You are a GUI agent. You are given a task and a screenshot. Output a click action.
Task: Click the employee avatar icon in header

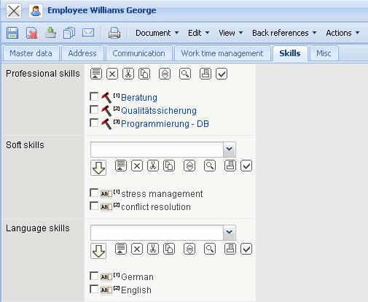tap(36, 11)
